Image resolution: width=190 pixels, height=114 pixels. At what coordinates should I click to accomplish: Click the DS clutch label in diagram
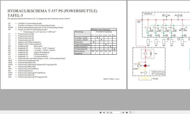point(182,45)
